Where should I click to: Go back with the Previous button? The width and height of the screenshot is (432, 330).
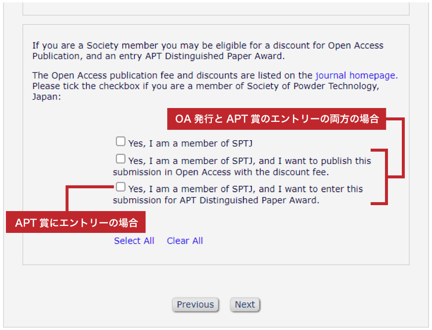point(195,305)
